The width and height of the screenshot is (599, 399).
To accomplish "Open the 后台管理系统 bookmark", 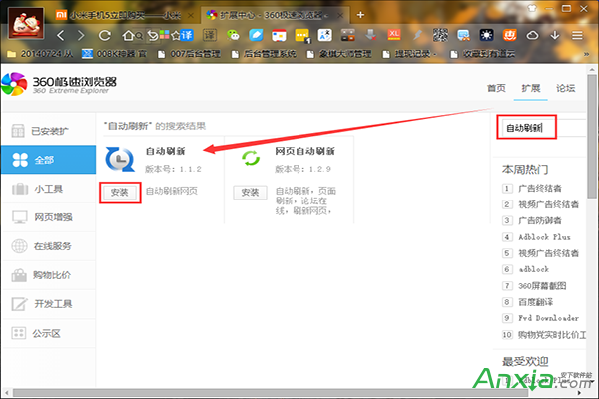I will point(264,54).
